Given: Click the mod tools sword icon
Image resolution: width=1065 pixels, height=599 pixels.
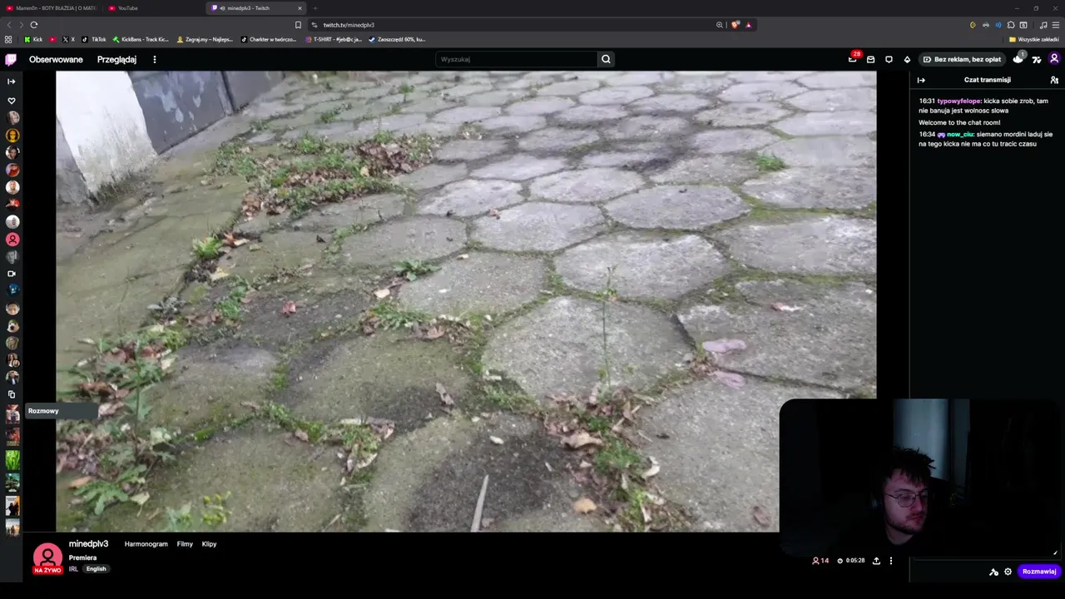Looking at the screenshot, I should (993, 572).
